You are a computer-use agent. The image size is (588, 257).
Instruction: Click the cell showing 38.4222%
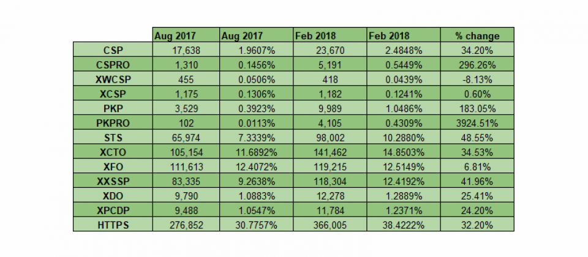[404, 225]
